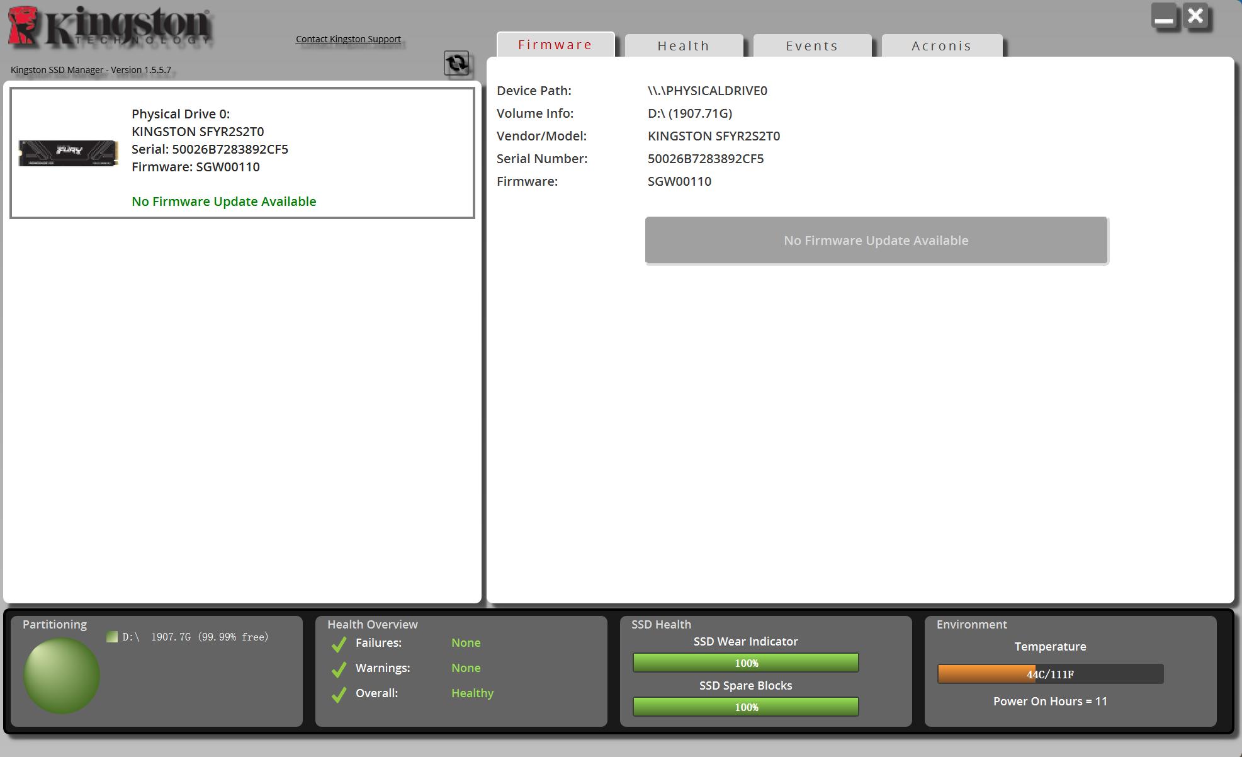Viewport: 1242px width, 757px height.
Task: Click the SSD Spare Blocks progress bar
Action: pos(745,707)
